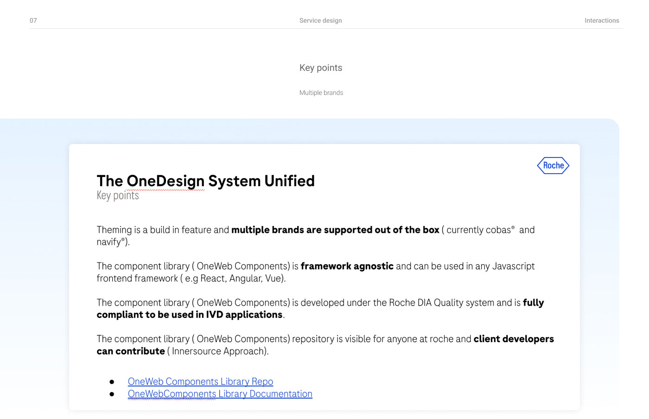
Task: Click the text 'e.g React, Angular, Vue'
Action: tap(234, 278)
